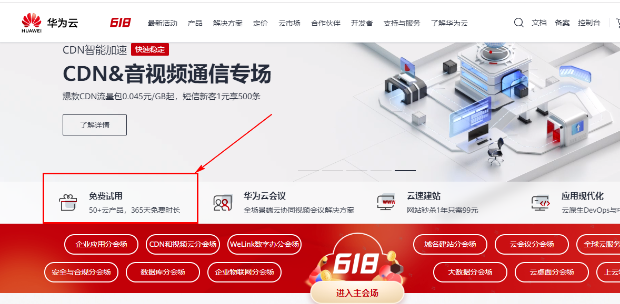
Task: Expand the 解决方案 navigation menu
Action: click(228, 23)
